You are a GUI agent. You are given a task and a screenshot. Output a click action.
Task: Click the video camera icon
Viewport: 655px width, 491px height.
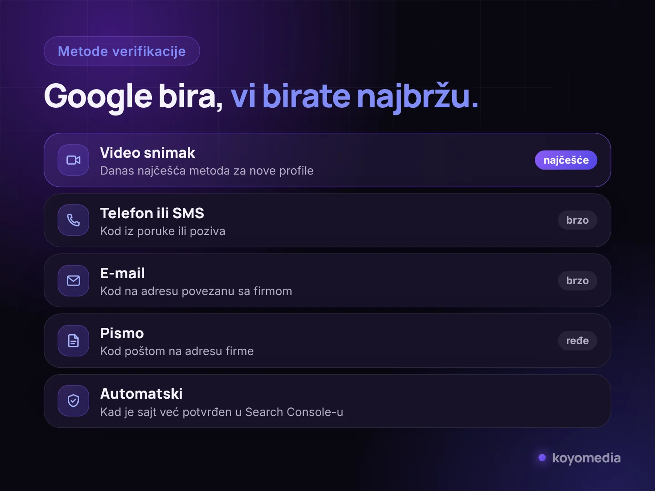point(73,160)
